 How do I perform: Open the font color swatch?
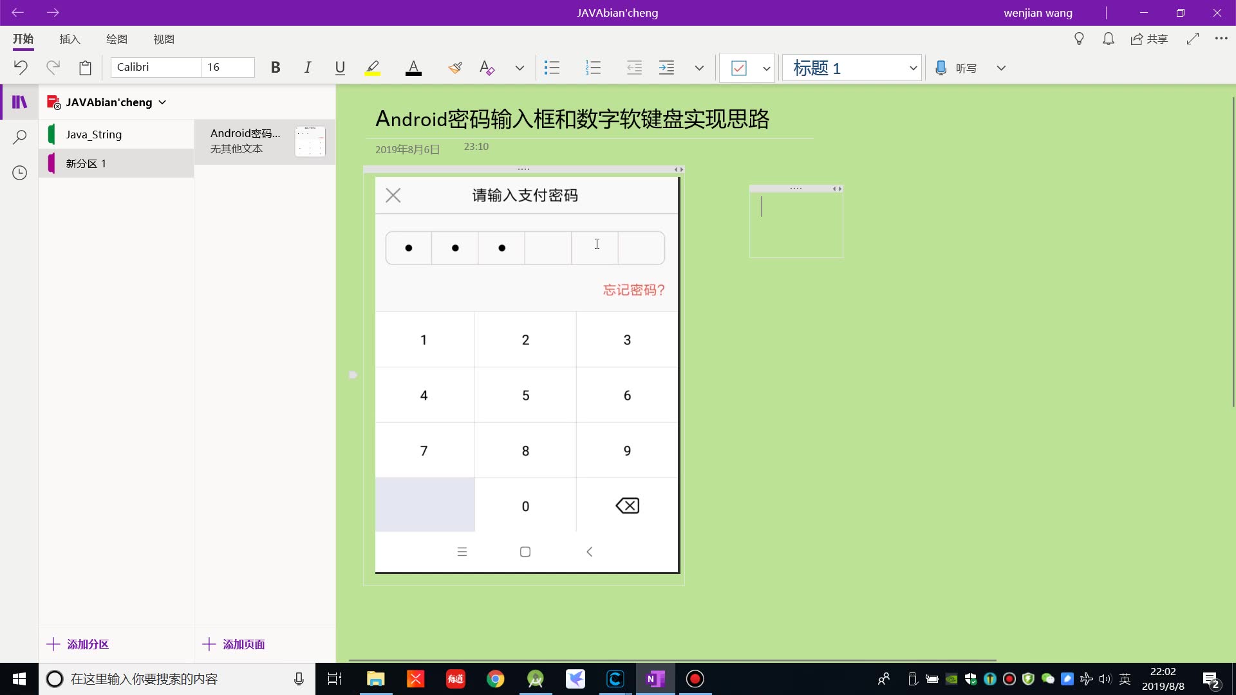pos(413,68)
